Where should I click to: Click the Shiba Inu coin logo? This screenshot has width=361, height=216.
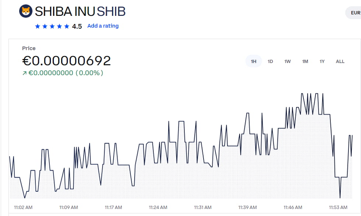click(x=25, y=11)
